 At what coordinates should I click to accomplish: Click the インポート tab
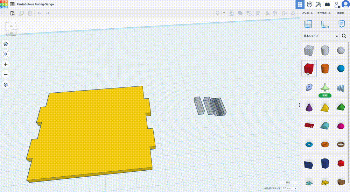tap(307, 13)
